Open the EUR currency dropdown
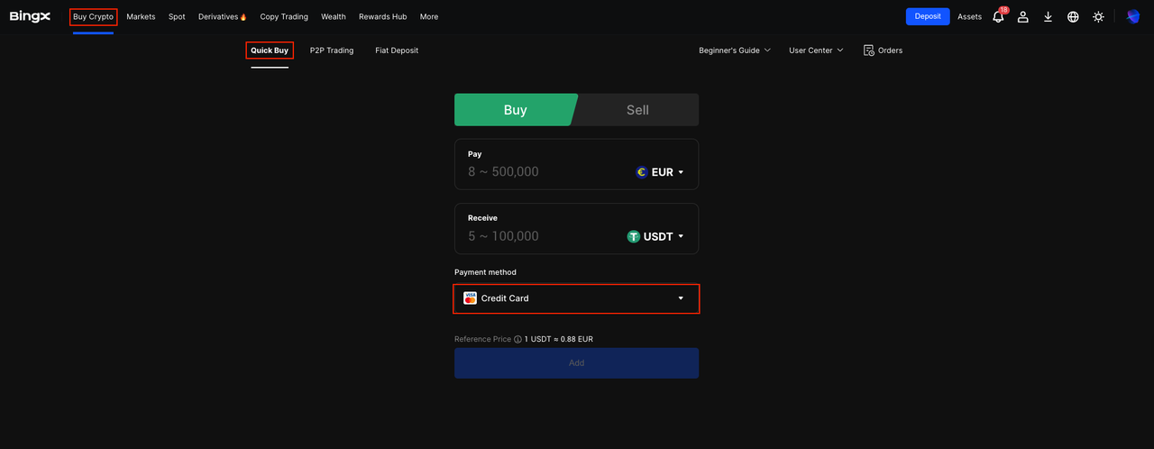1154x449 pixels. coord(661,172)
